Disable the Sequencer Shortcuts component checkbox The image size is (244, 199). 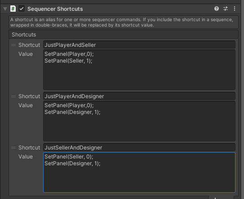22,9
